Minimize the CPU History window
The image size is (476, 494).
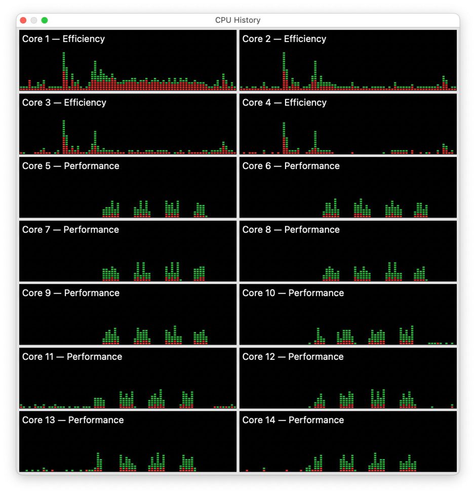tap(34, 20)
